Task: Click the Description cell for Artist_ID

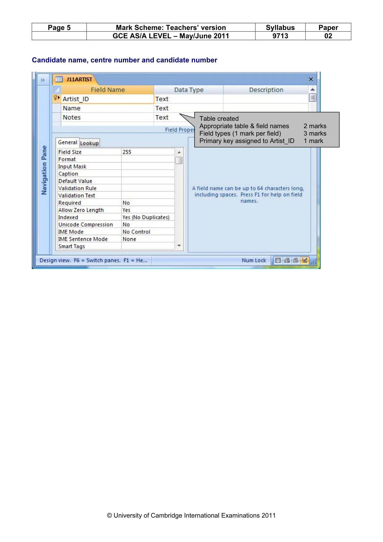Action: tap(266, 99)
